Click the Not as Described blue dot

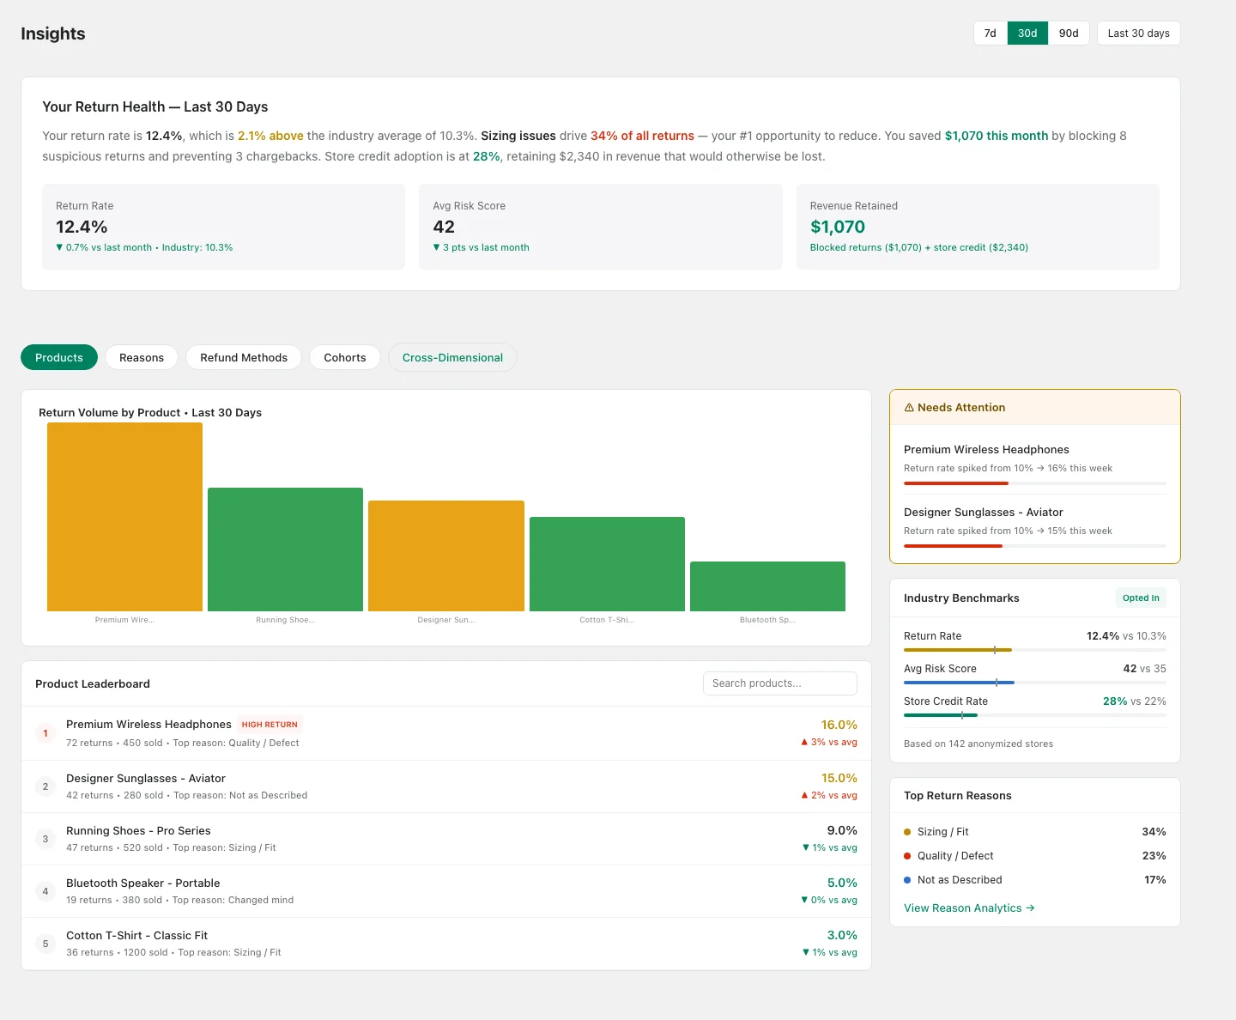pyautogui.click(x=907, y=880)
